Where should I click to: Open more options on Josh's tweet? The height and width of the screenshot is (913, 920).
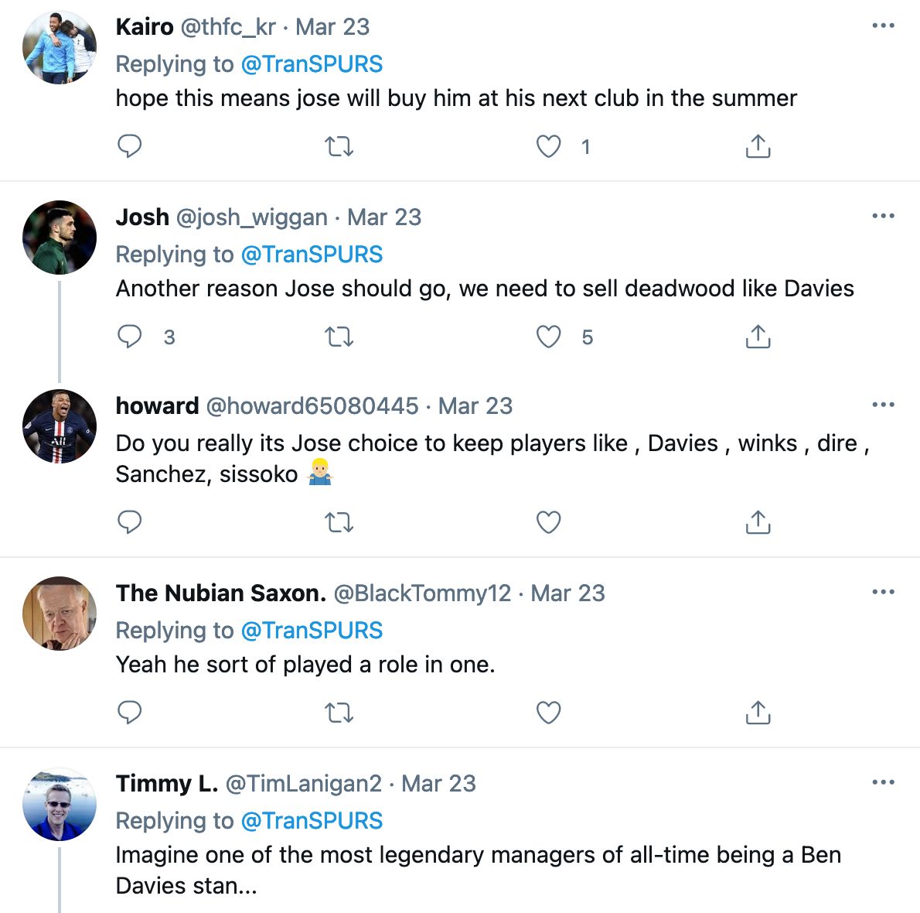(x=883, y=217)
